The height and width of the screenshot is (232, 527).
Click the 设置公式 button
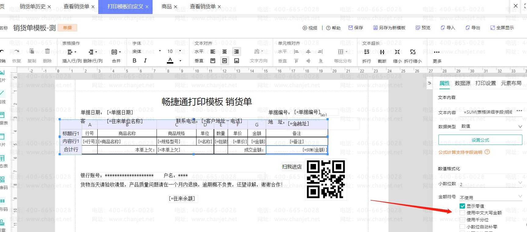(x=480, y=140)
